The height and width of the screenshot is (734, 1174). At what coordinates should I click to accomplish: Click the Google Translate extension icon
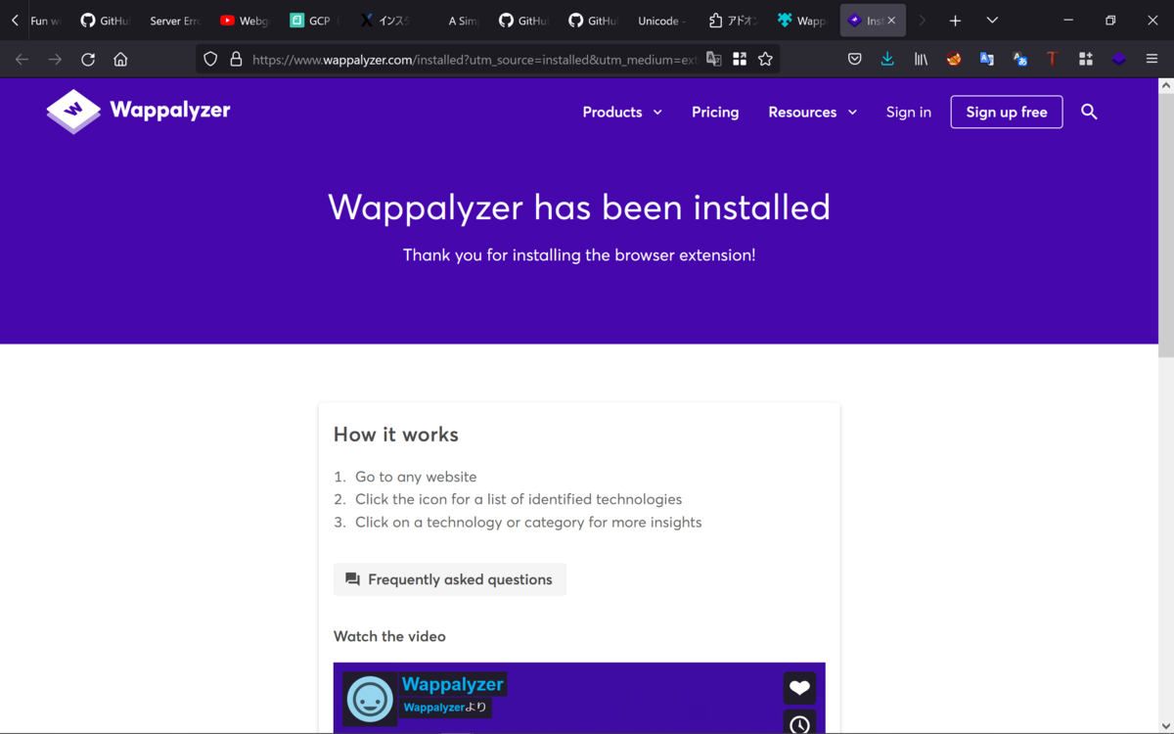[986, 60]
